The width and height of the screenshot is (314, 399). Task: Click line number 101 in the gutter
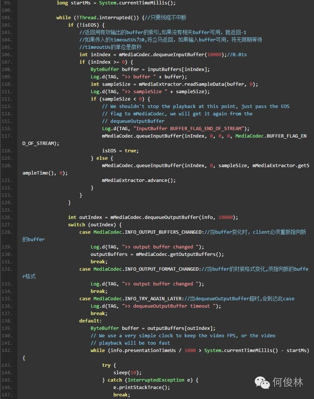[7, 17]
